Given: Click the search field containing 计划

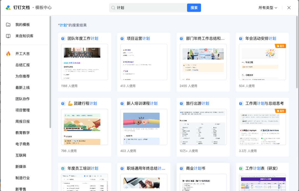Looking at the screenshot, I should click(x=149, y=8).
